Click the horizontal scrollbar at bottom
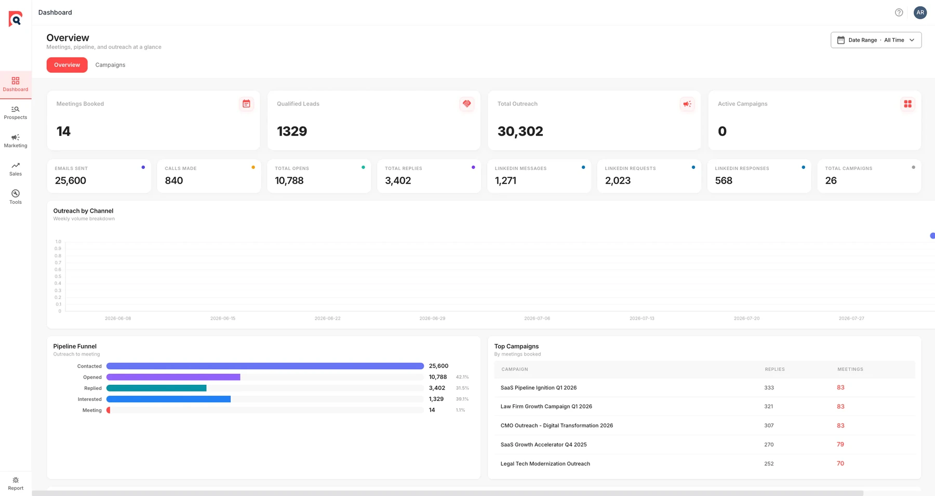 [x=448, y=493]
